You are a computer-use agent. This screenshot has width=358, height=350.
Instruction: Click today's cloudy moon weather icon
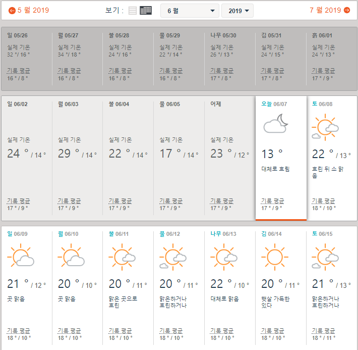pos(275,123)
